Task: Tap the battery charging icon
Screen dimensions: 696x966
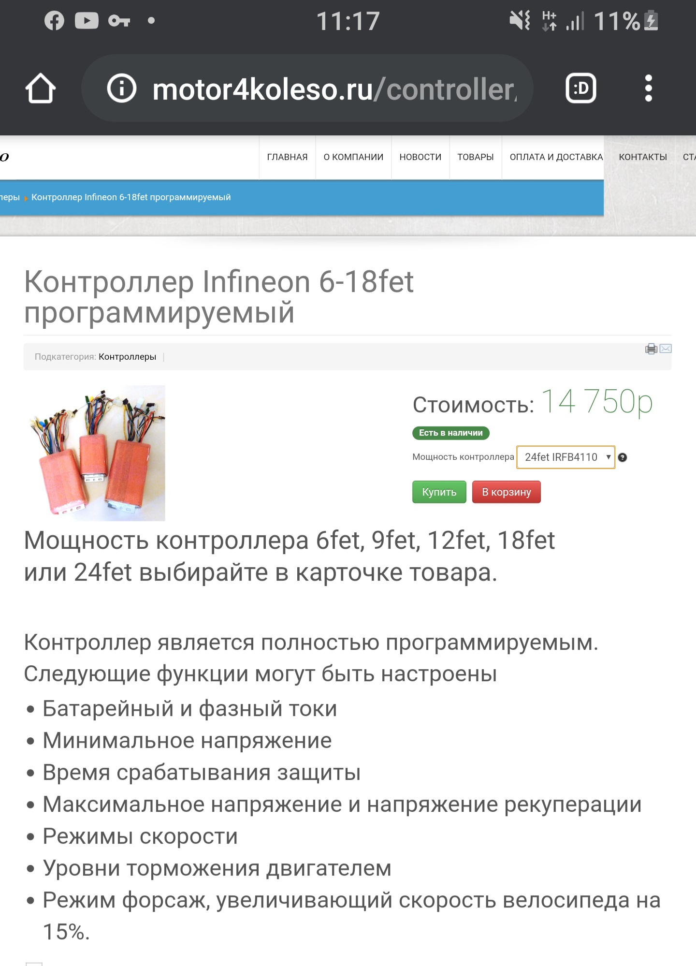Action: click(x=652, y=21)
